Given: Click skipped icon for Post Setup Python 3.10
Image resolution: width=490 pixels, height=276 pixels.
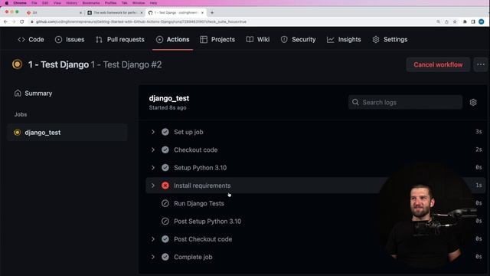Looking at the screenshot, I should (165, 222).
